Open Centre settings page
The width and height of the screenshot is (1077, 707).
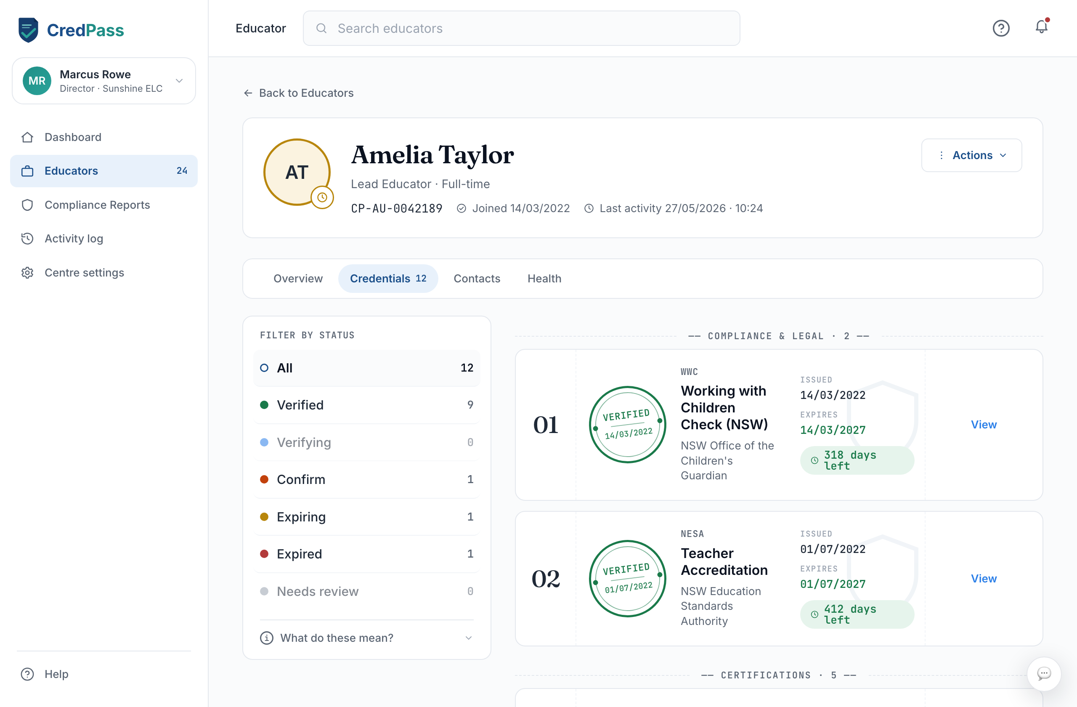103,272
